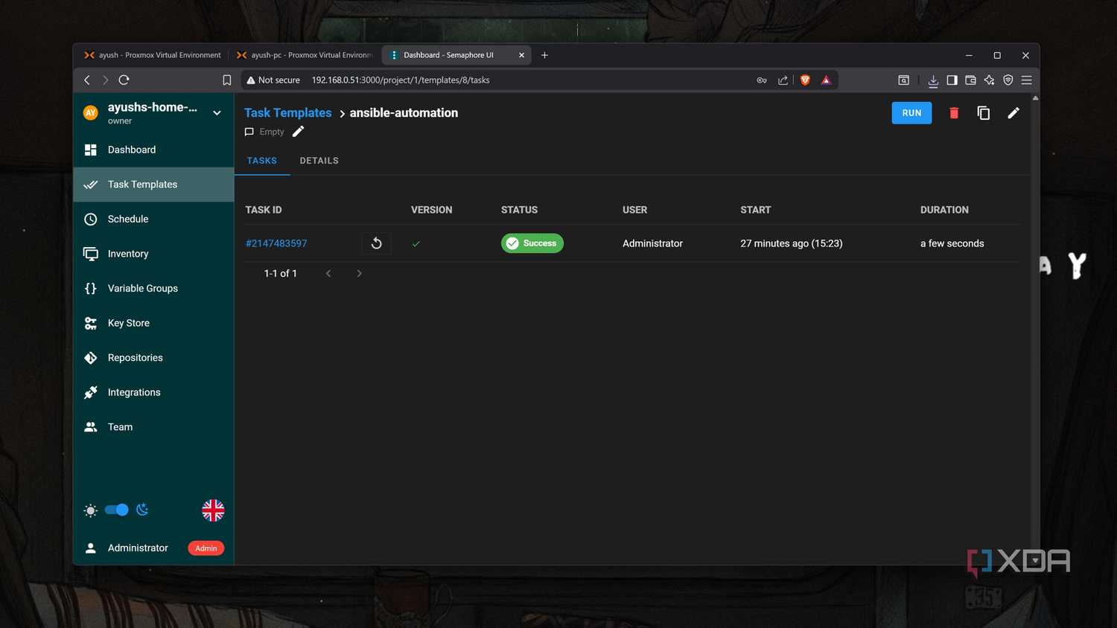The height and width of the screenshot is (628, 1117).
Task: Open the Brave Wallet icon
Action: pos(970,80)
